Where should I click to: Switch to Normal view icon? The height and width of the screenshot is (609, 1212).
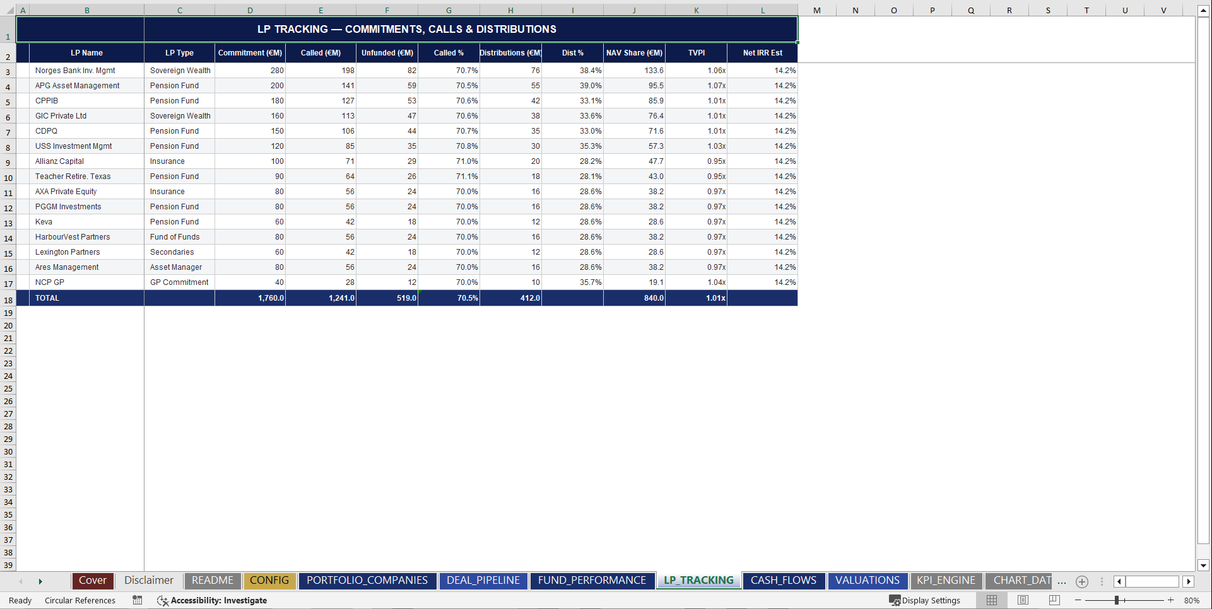click(x=992, y=600)
